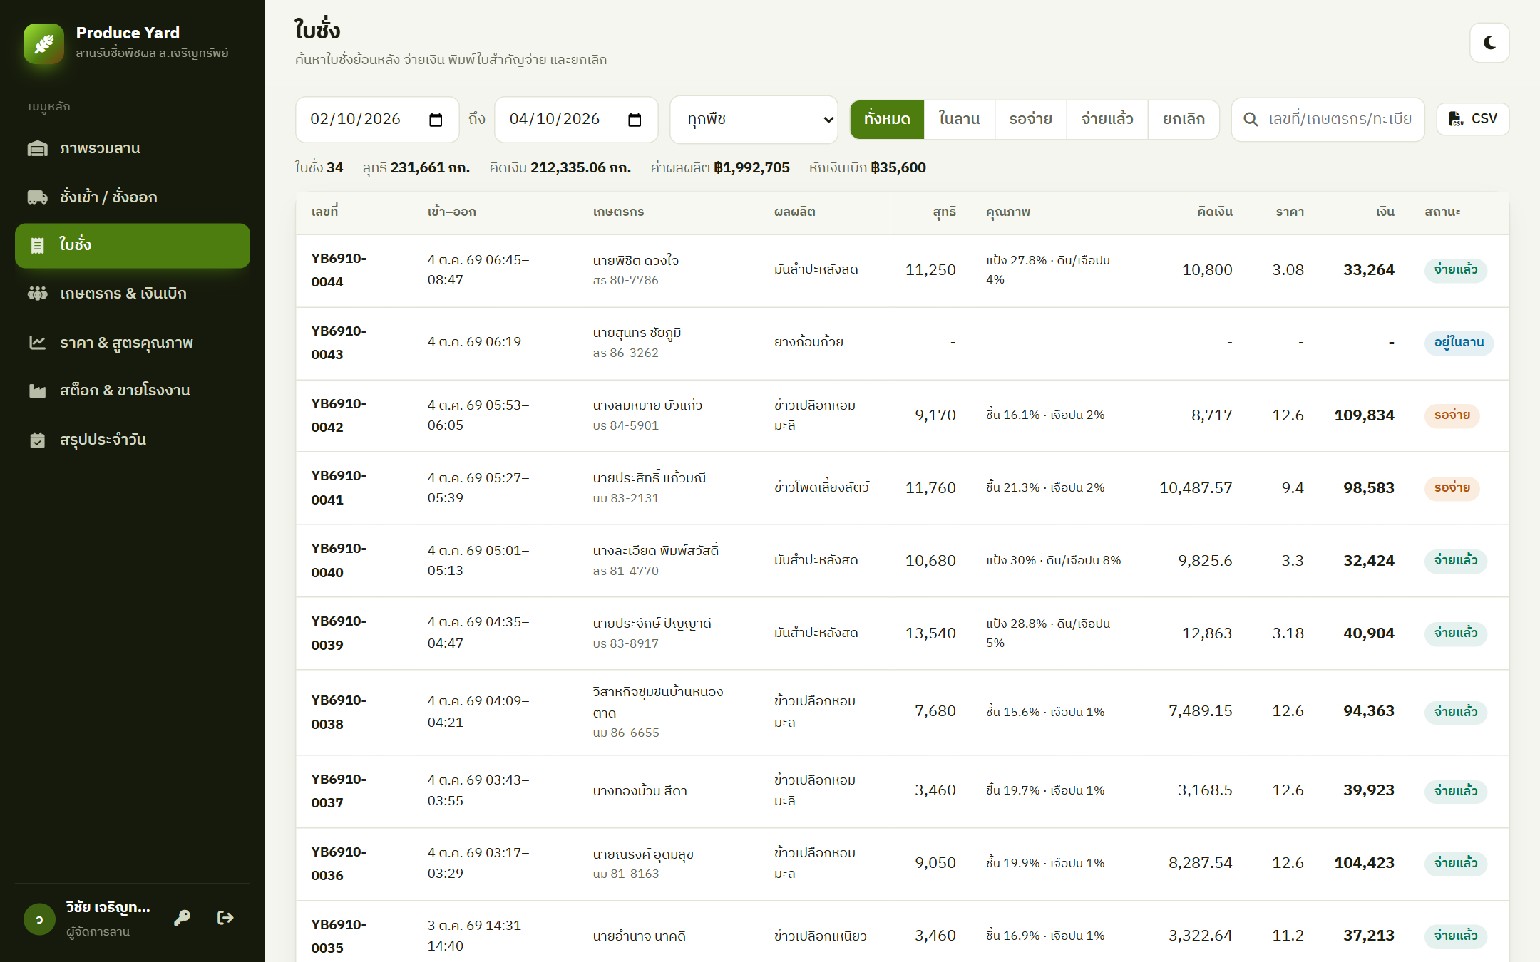Show จ่ายแล้ว paid tickets tab
1540x962 pixels.
[x=1107, y=119]
